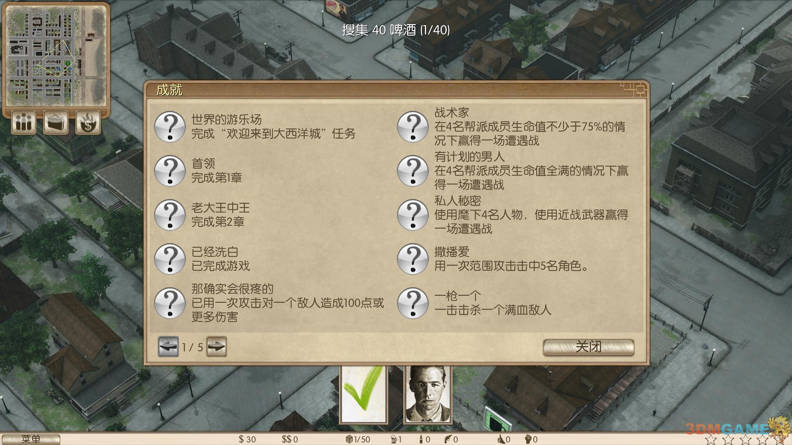Open the gang members panel icon
The height and width of the screenshot is (445, 792).
24,122
